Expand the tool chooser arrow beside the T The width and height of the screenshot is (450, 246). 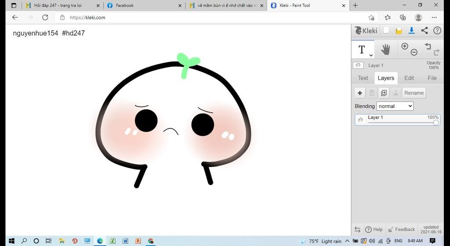[x=371, y=55]
